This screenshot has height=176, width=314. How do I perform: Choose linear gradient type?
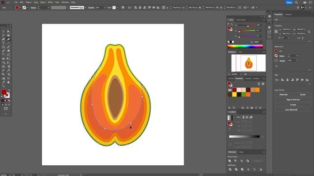pyautogui.click(x=243, y=117)
